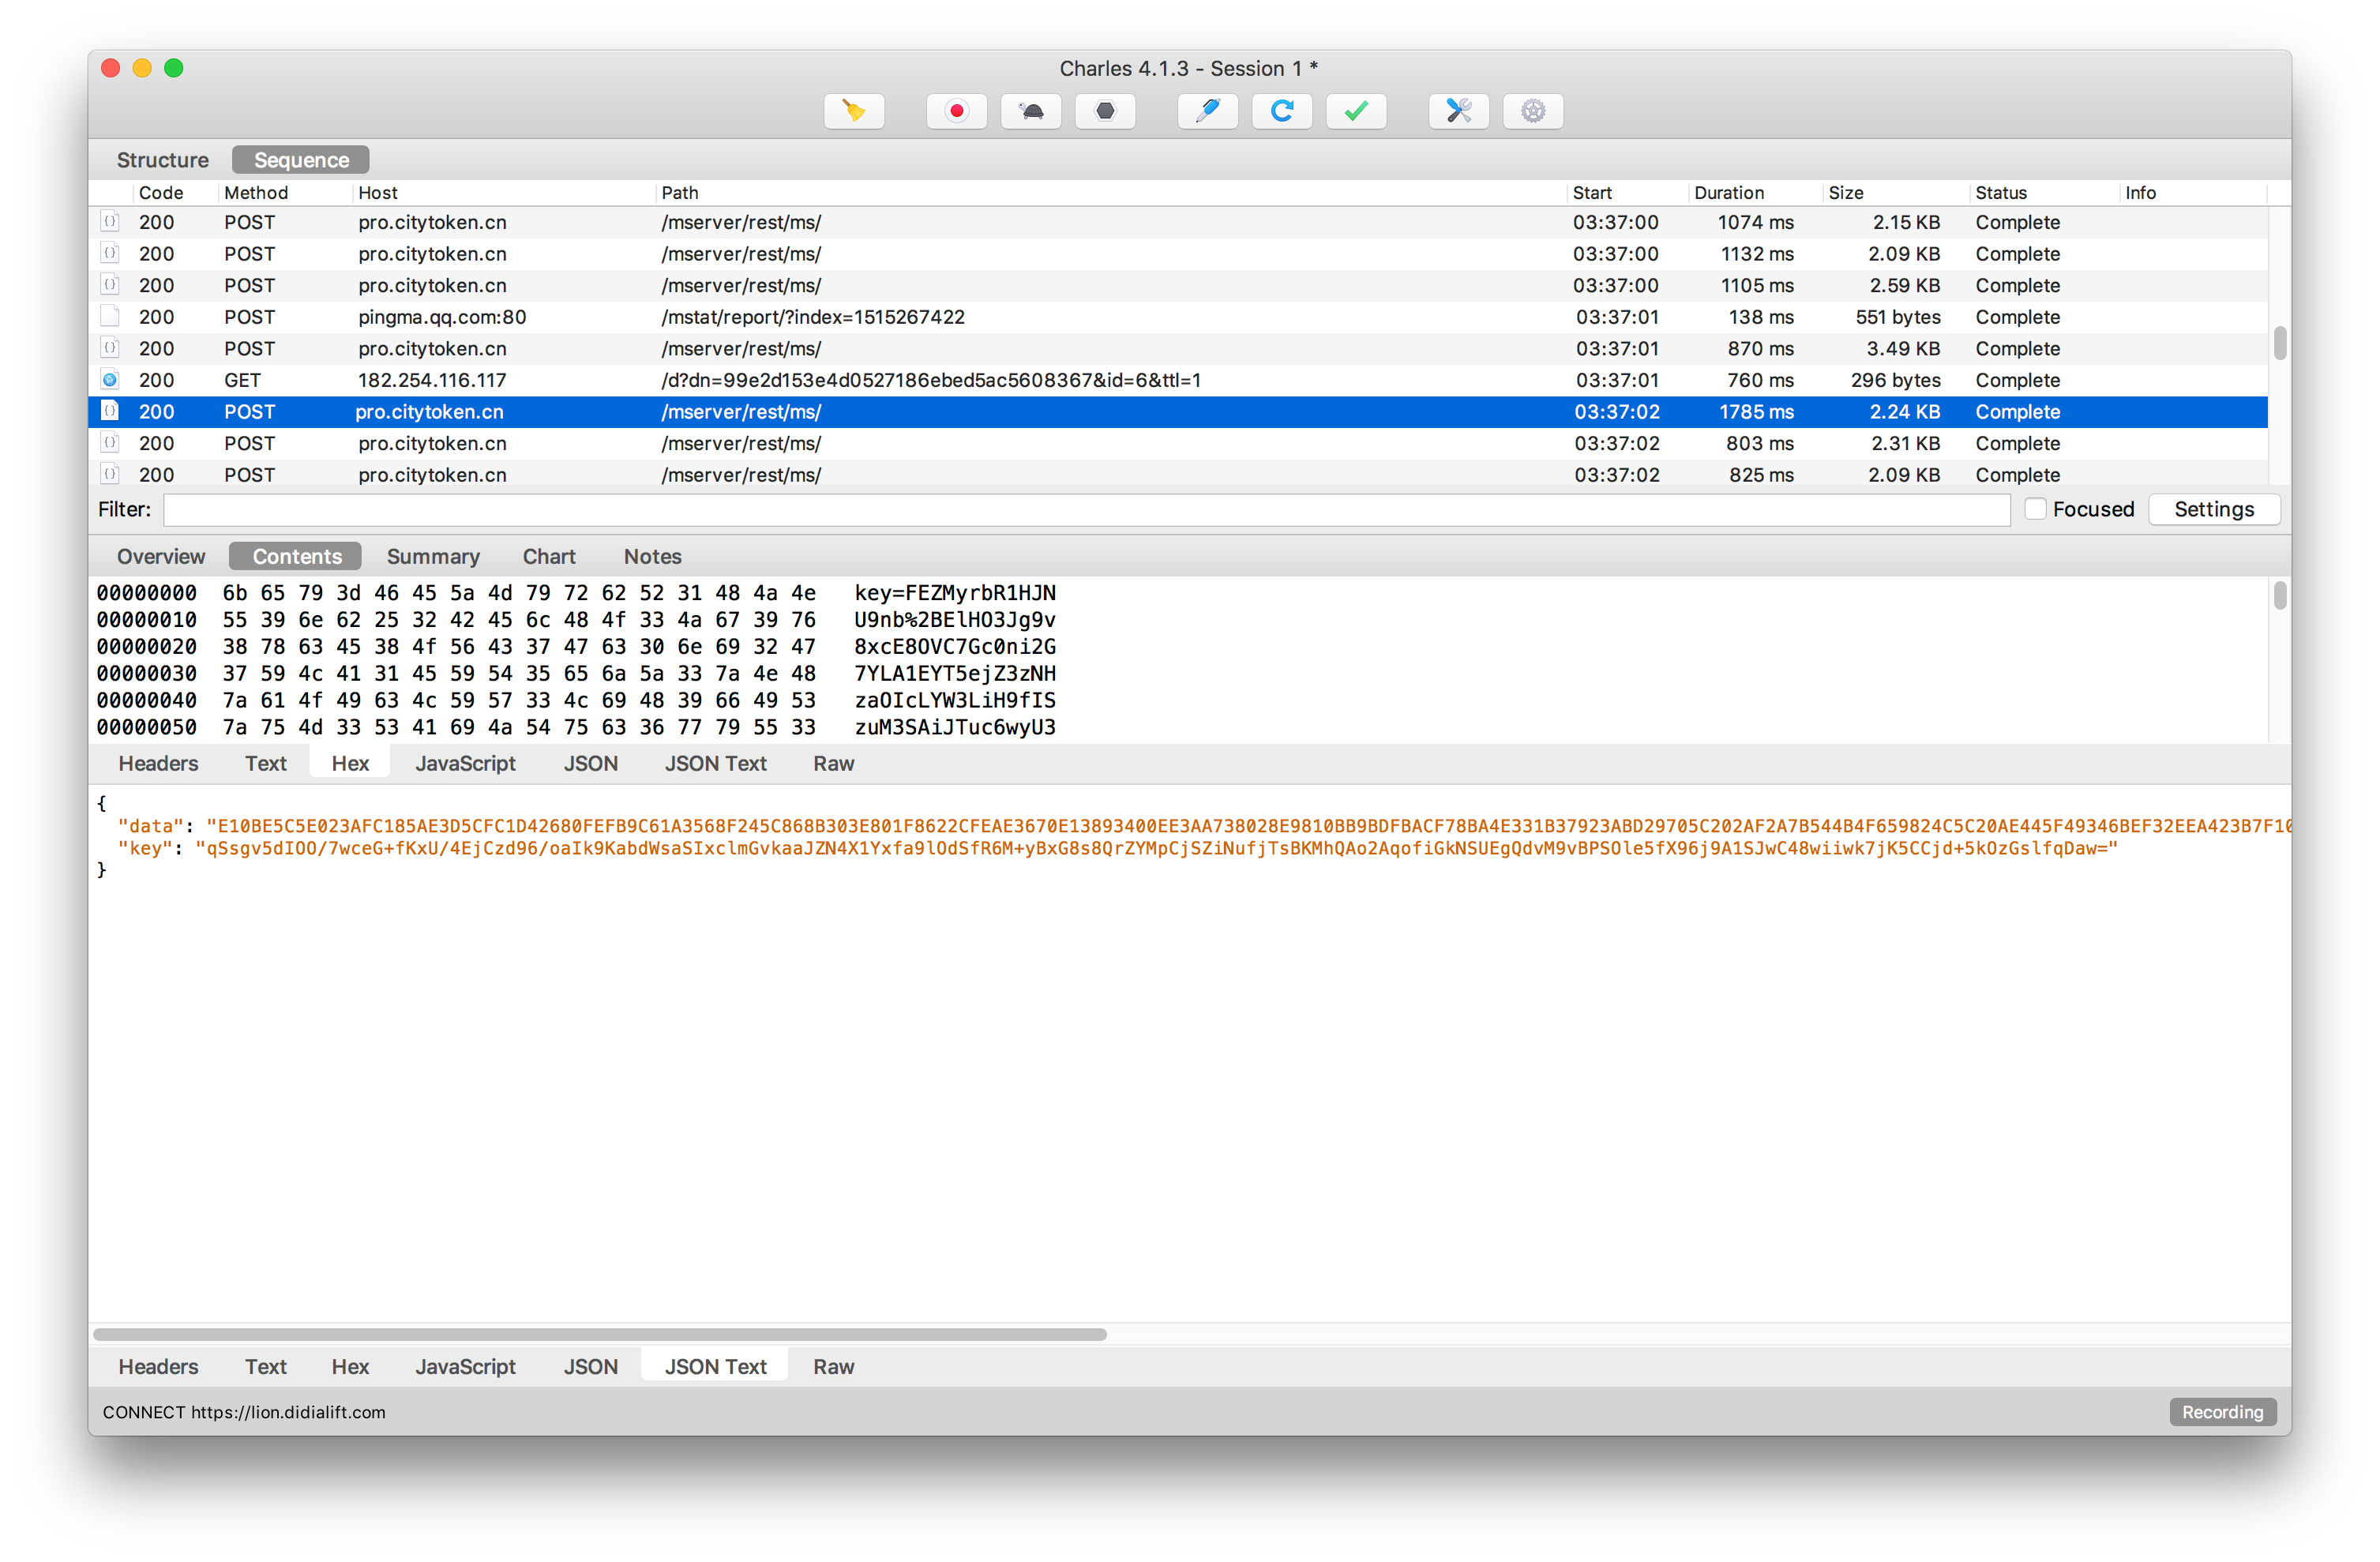
Task: Select response pane JavaScript tab
Action: (465, 1366)
